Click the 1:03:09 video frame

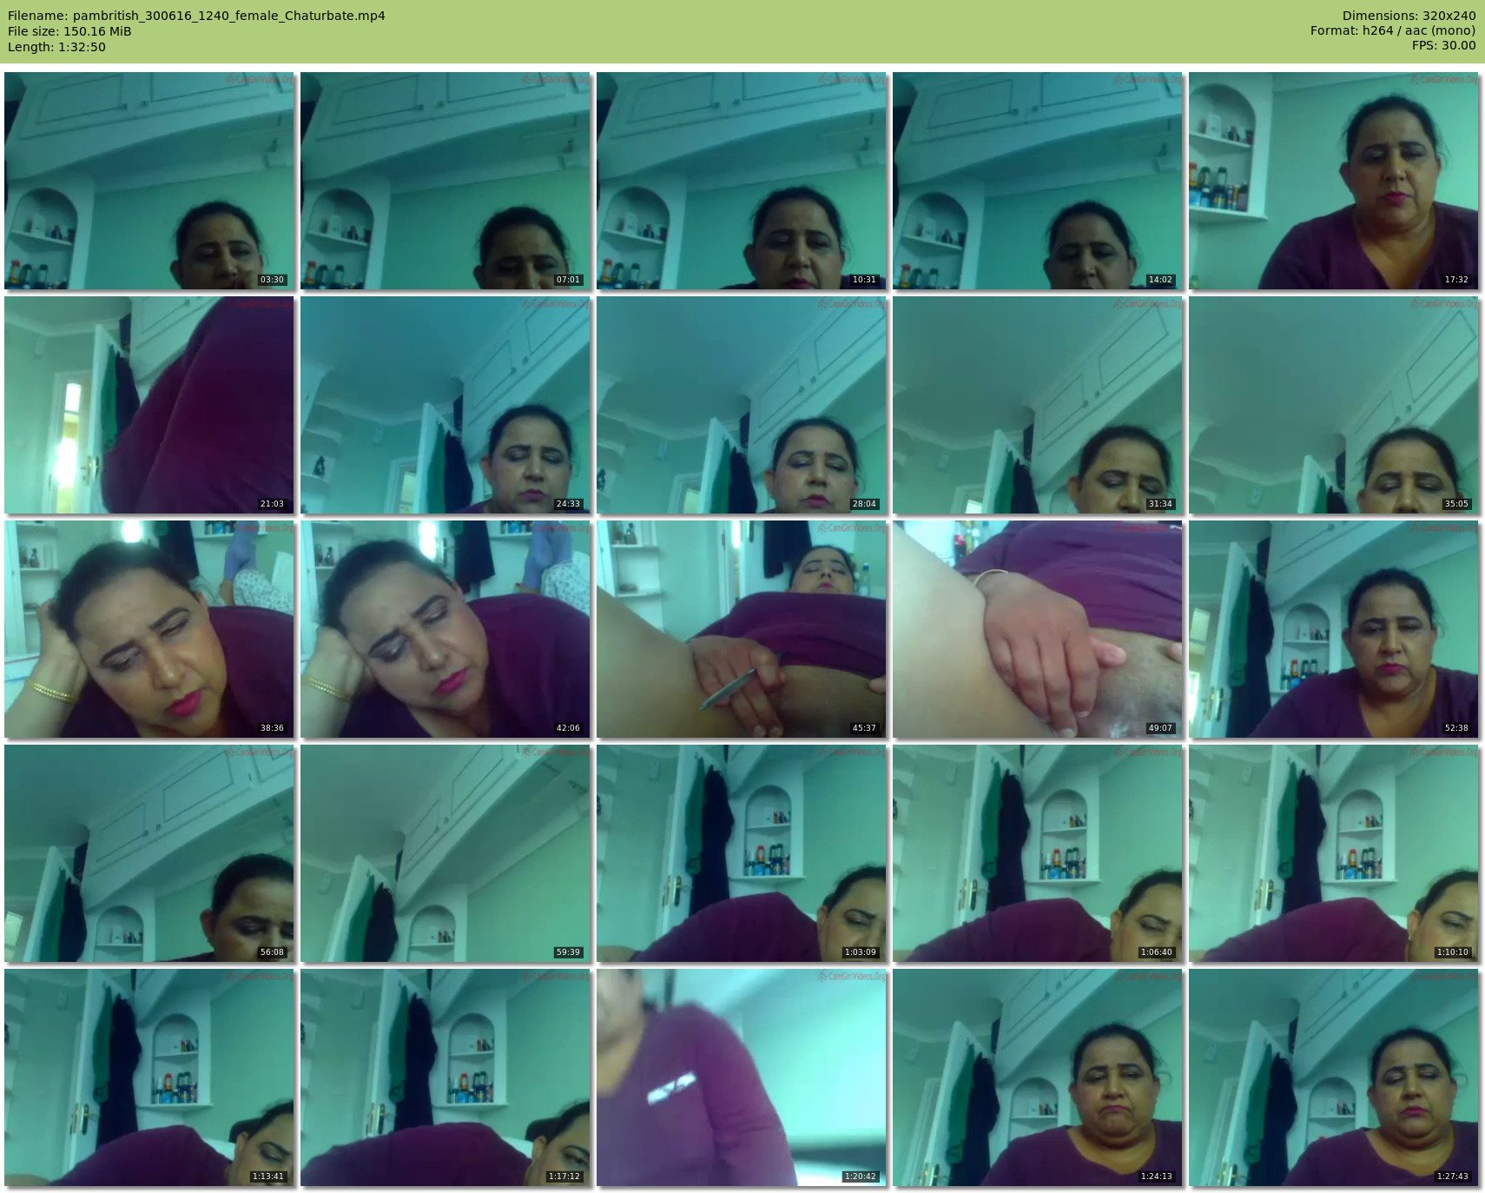(x=742, y=853)
